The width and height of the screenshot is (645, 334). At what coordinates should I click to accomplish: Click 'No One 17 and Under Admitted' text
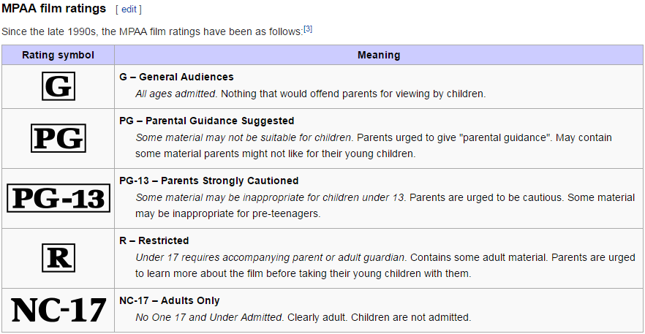[209, 317]
